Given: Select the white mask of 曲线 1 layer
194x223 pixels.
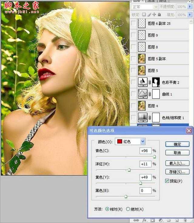Looking at the screenshot, I should click(156, 94).
